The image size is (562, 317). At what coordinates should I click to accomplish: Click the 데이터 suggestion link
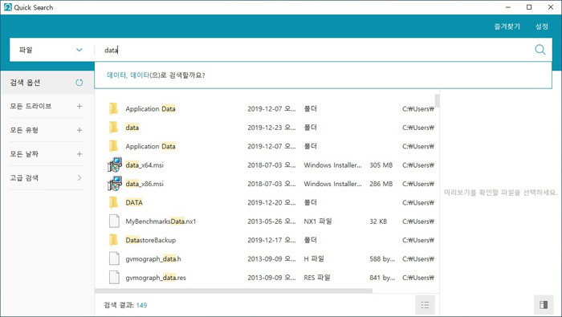pyautogui.click(x=116, y=75)
